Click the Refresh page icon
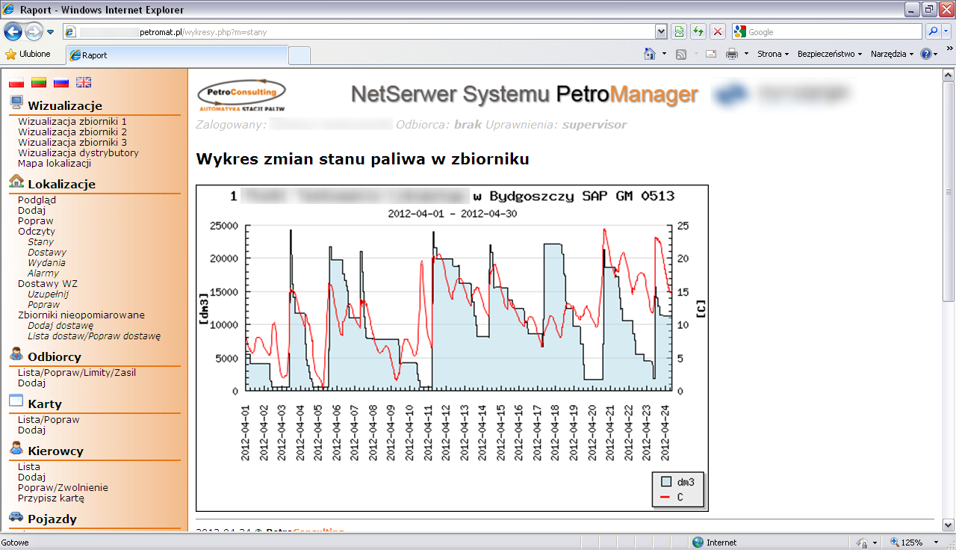The width and height of the screenshot is (956, 550). point(698,31)
